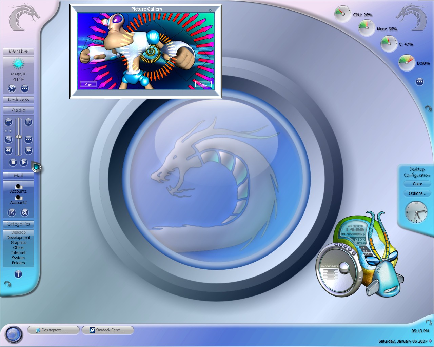434x347 pixels.
Task: Click the blue info icon
Action: click(18, 274)
